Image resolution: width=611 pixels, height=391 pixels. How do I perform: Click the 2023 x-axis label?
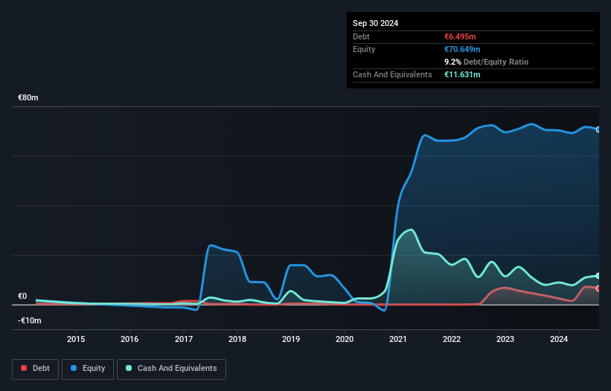[505, 339]
